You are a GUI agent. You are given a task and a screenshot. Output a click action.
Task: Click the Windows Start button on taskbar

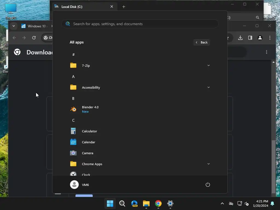point(110,203)
